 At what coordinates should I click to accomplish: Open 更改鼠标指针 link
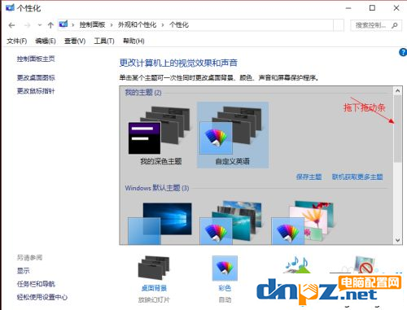click(36, 91)
